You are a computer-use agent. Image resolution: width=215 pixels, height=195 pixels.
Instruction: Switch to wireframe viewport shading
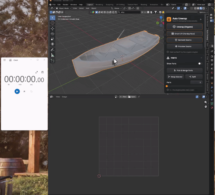click(x=195, y=8)
